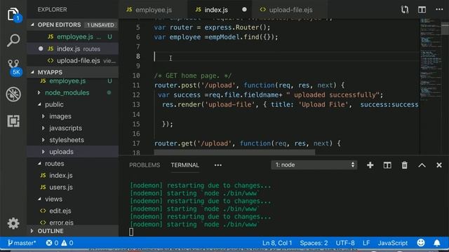Open edit.ejs in the views folder
This screenshot has height=252, width=449.
click(x=73, y=211)
